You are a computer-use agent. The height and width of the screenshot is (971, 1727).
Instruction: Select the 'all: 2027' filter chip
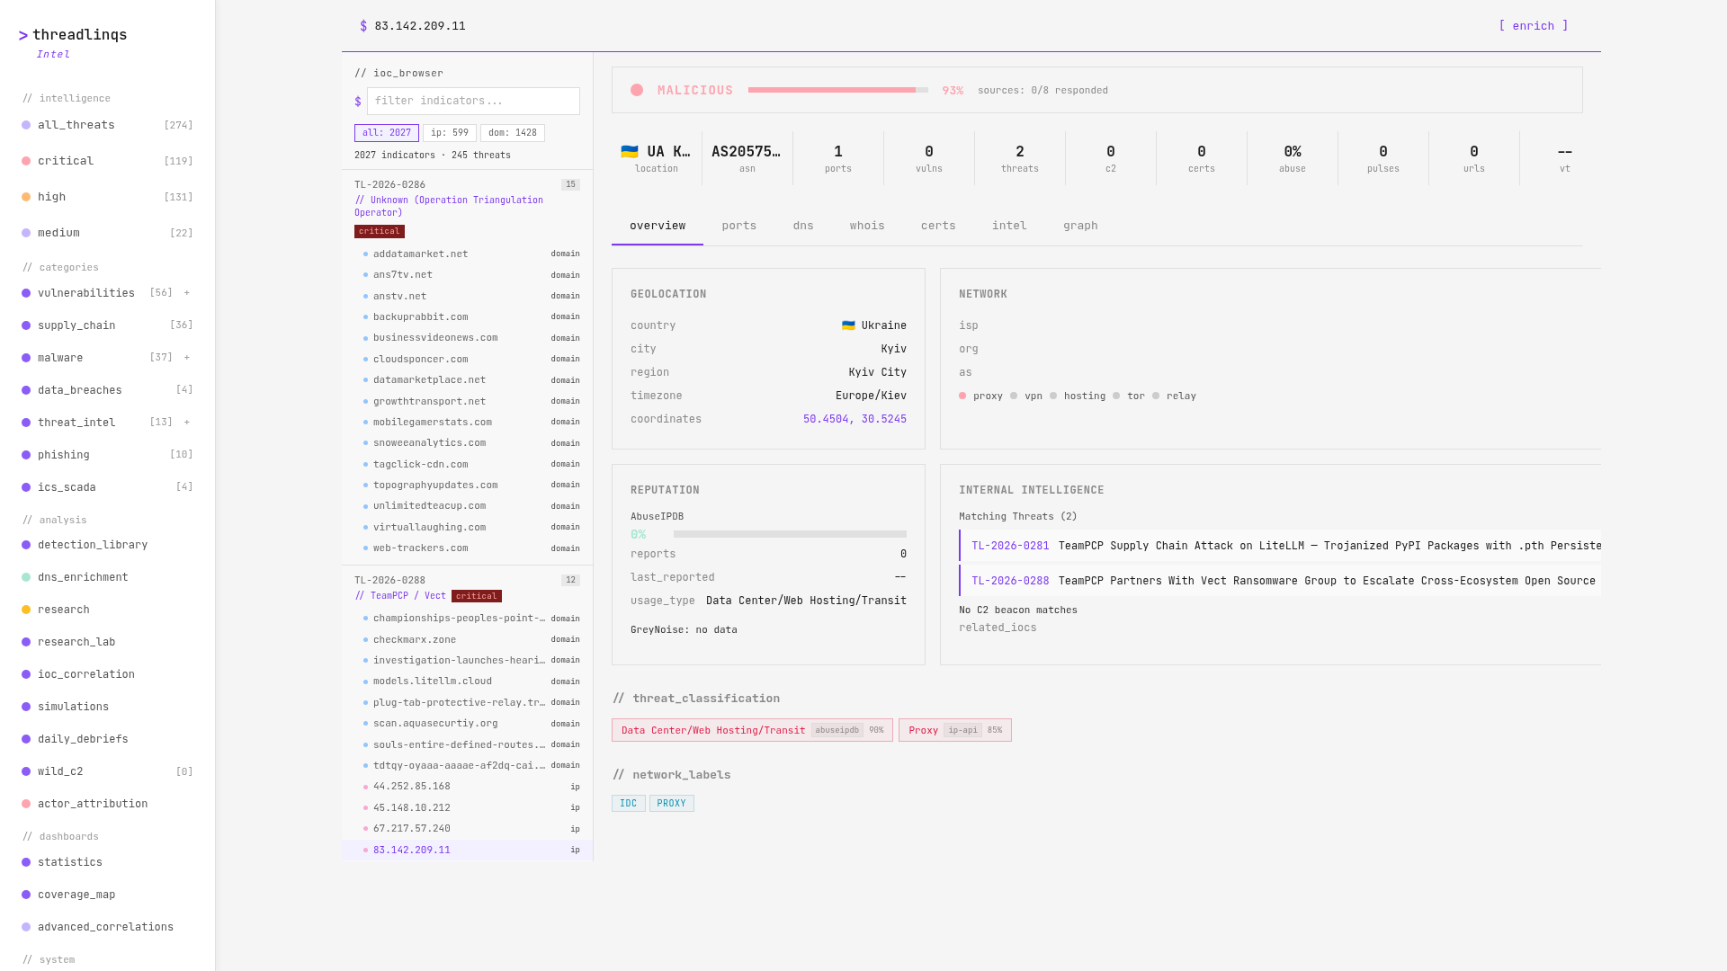click(x=386, y=133)
